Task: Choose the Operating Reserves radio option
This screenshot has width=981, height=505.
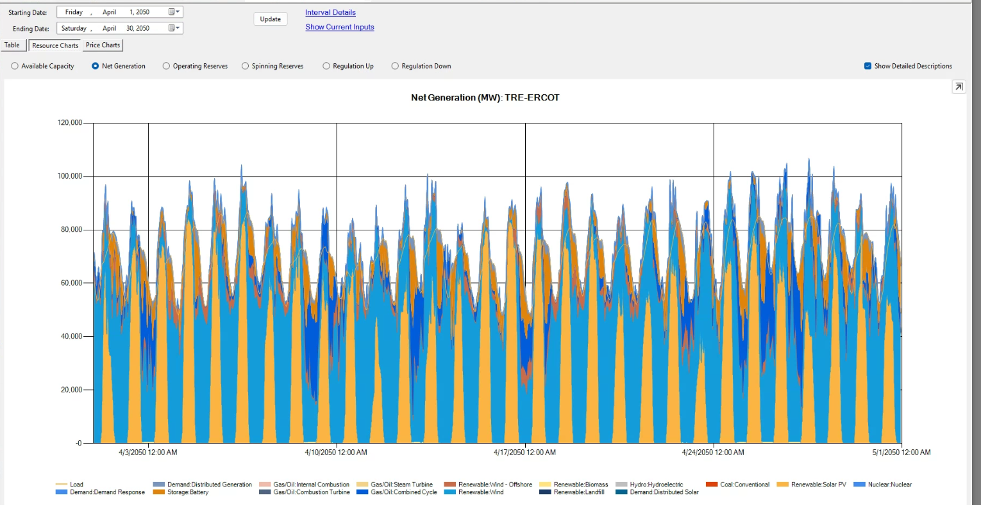Action: 166,66
